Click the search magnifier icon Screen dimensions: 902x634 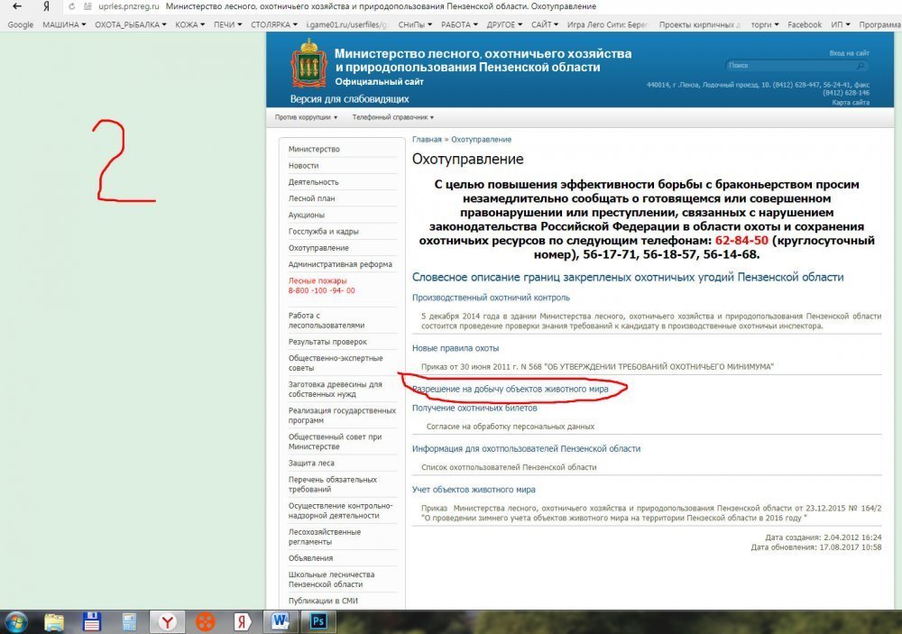(861, 66)
